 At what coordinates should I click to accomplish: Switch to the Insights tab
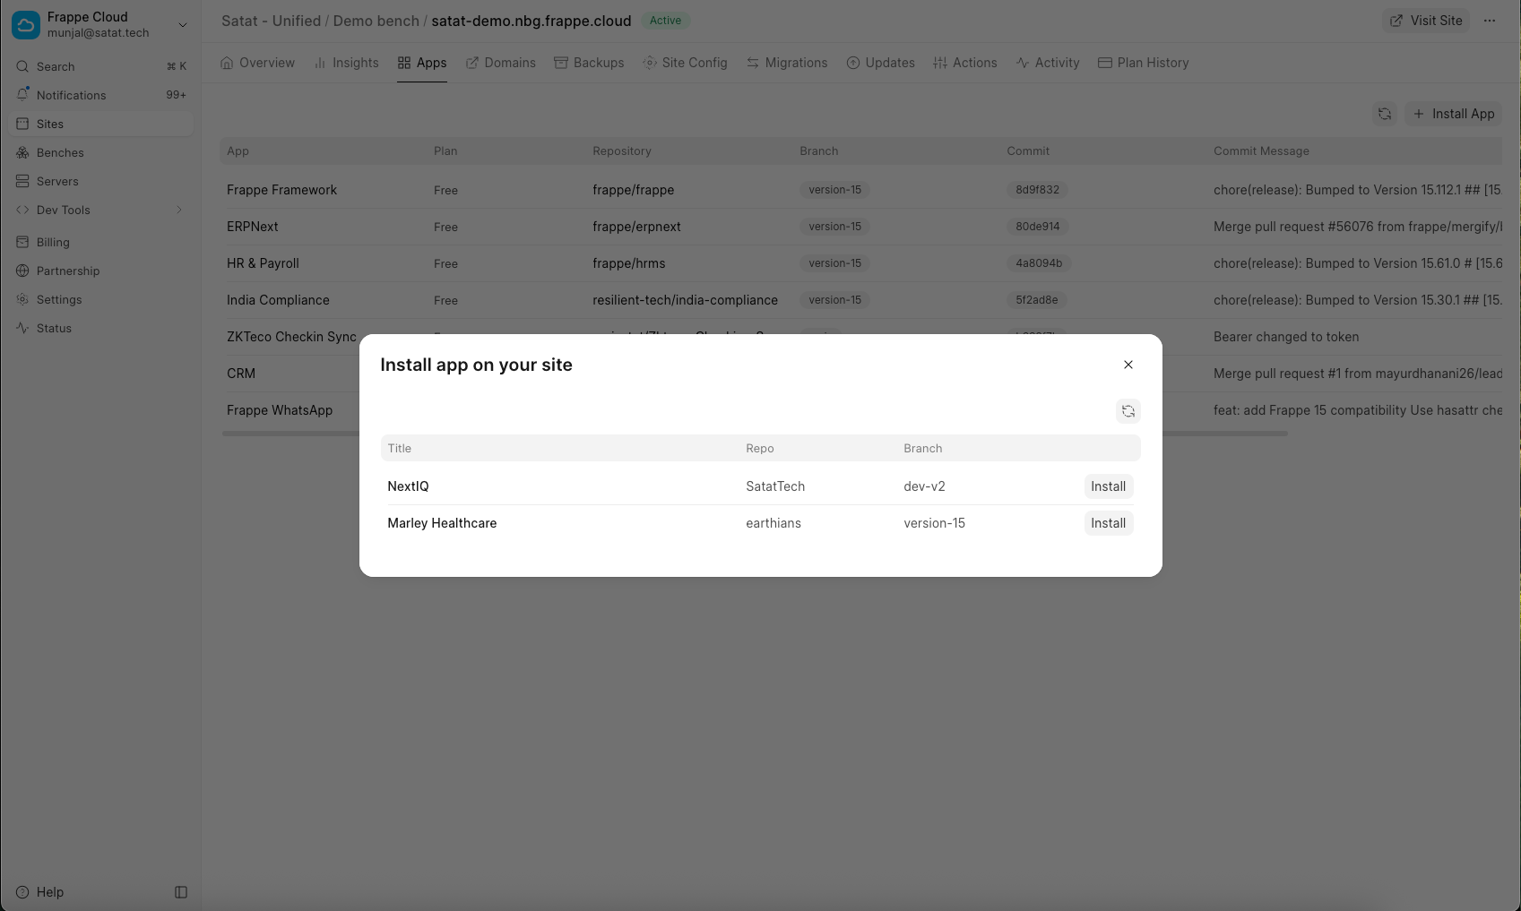tap(346, 63)
